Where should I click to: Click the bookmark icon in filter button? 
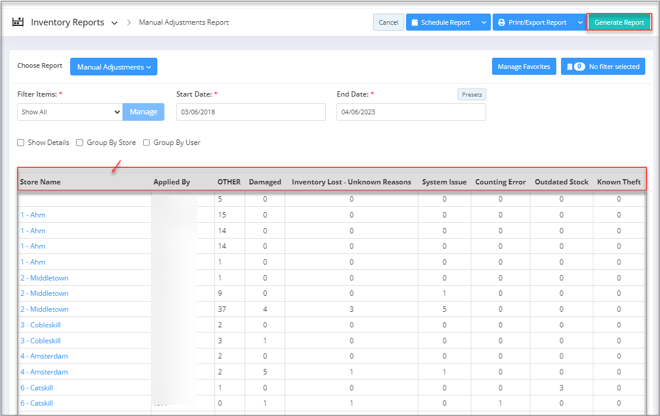569,67
